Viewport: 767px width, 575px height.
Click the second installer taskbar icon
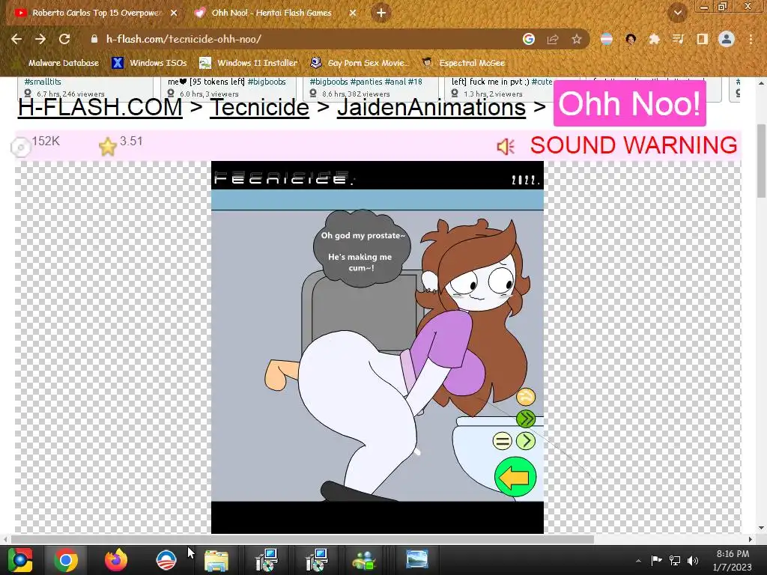[x=317, y=560]
